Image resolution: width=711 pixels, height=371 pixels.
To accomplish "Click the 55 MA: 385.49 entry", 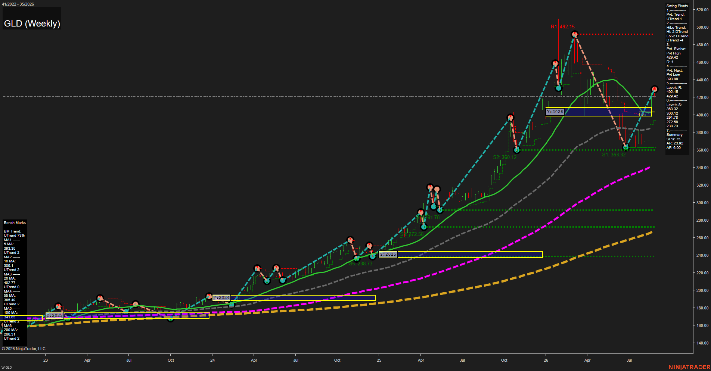I will tap(10, 298).
